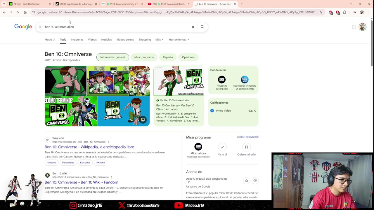The image size is (374, 210).
Task: Open Sinopsis chip under Wikipedia result
Action: point(51,162)
